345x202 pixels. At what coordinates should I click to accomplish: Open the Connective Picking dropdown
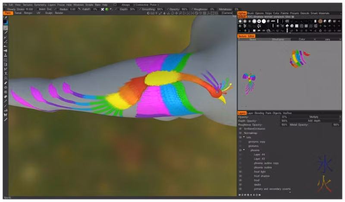coord(146,5)
